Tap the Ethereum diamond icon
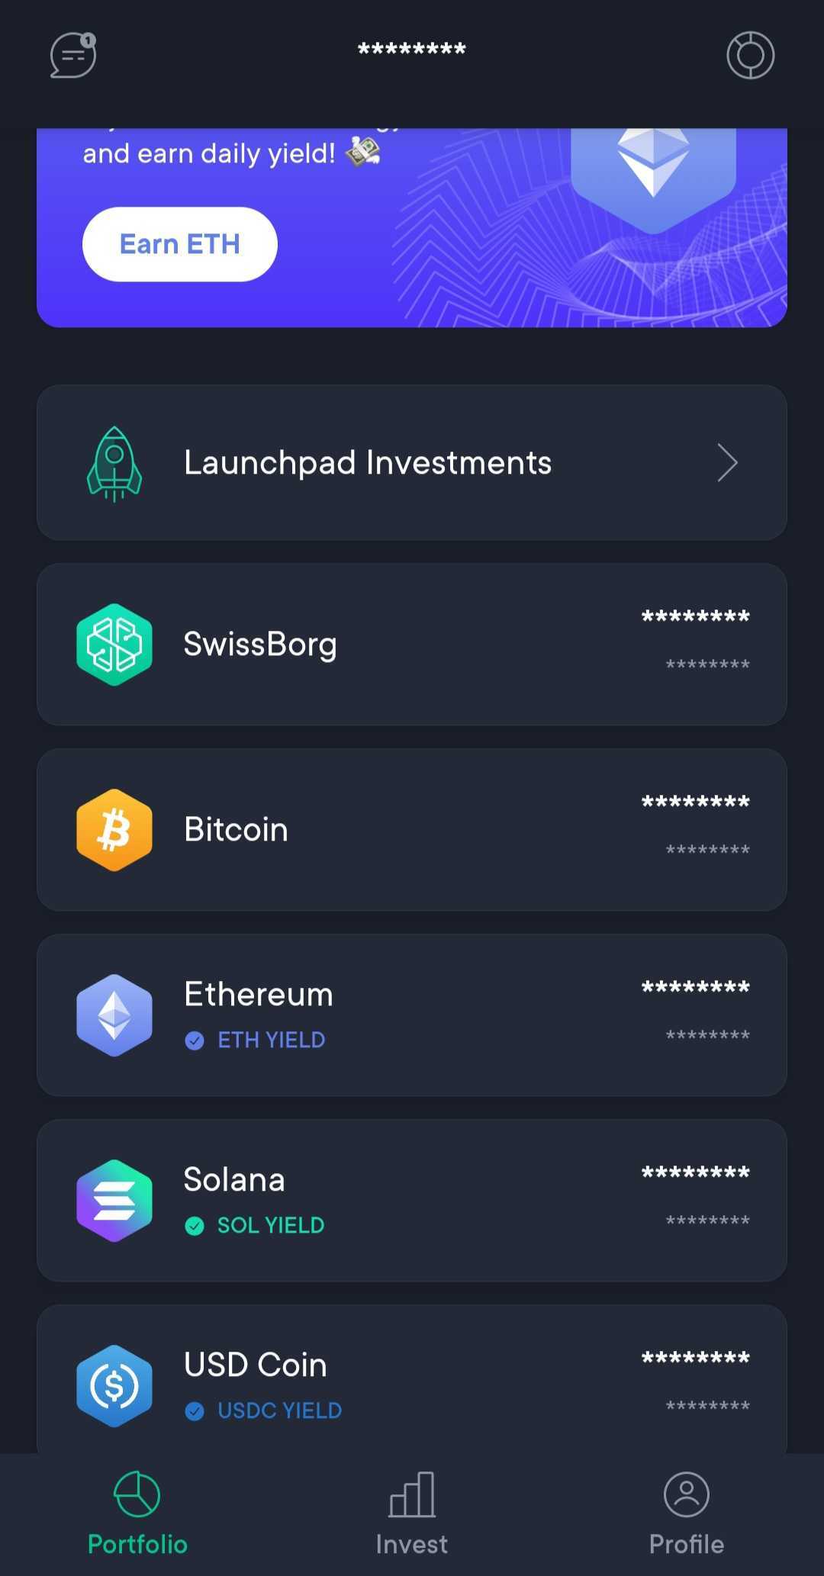This screenshot has height=1576, width=824. [x=114, y=1015]
